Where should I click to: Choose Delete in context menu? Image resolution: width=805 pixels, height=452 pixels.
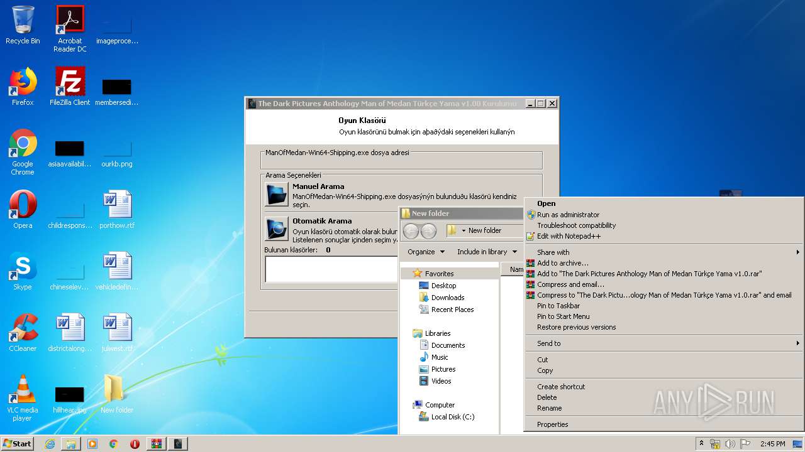[663, 397]
